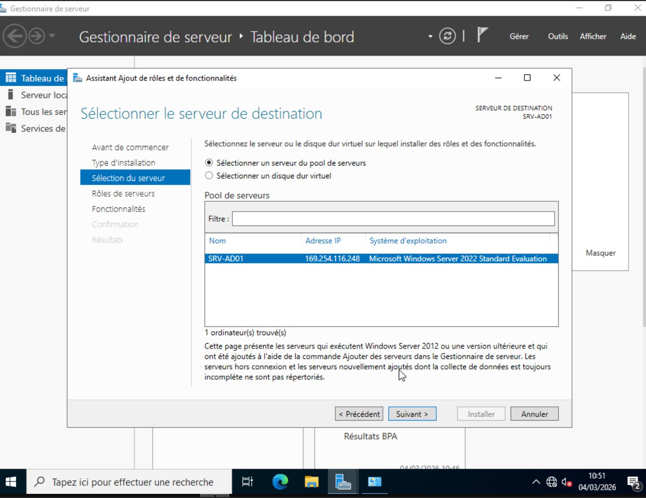
Task: Go to Rôles de serveurs wizard step
Action: click(123, 193)
